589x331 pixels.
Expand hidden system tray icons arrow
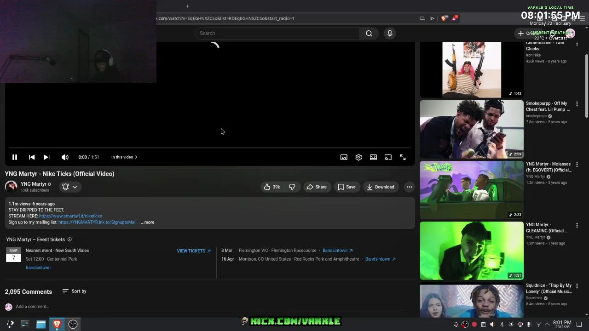[x=547, y=325]
